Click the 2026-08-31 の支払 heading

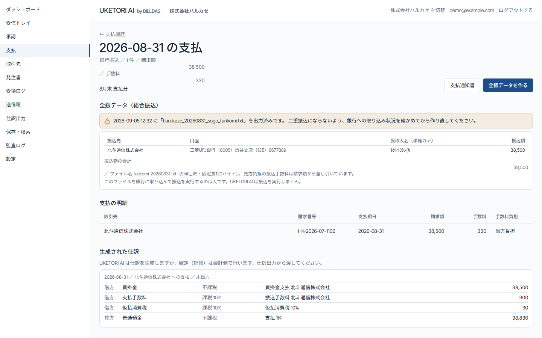pos(151,48)
